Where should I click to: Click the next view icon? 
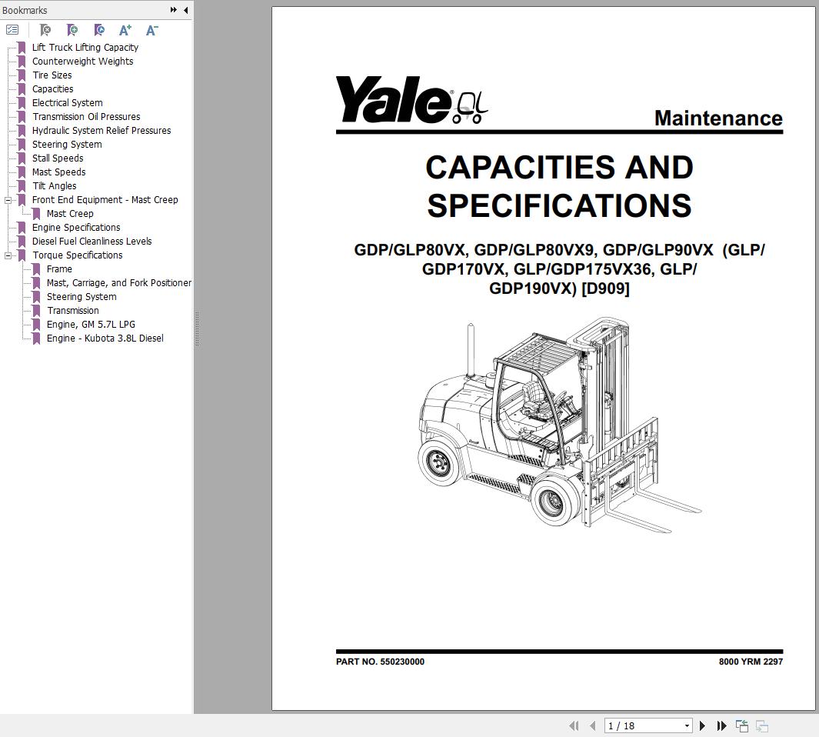point(761,725)
